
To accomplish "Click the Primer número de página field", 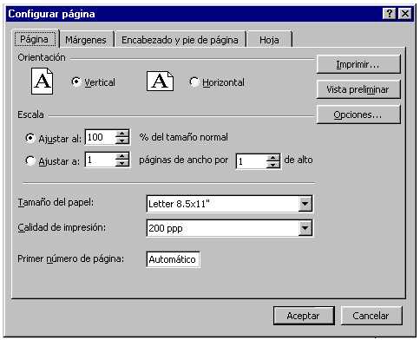I will tap(173, 259).
